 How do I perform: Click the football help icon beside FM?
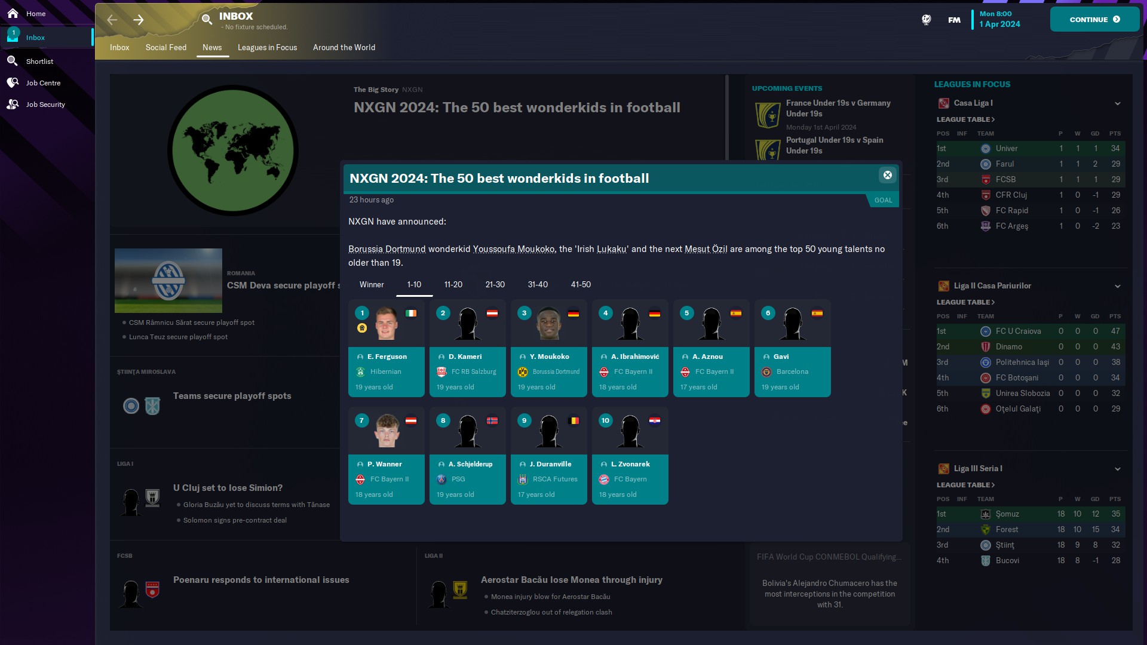926,20
